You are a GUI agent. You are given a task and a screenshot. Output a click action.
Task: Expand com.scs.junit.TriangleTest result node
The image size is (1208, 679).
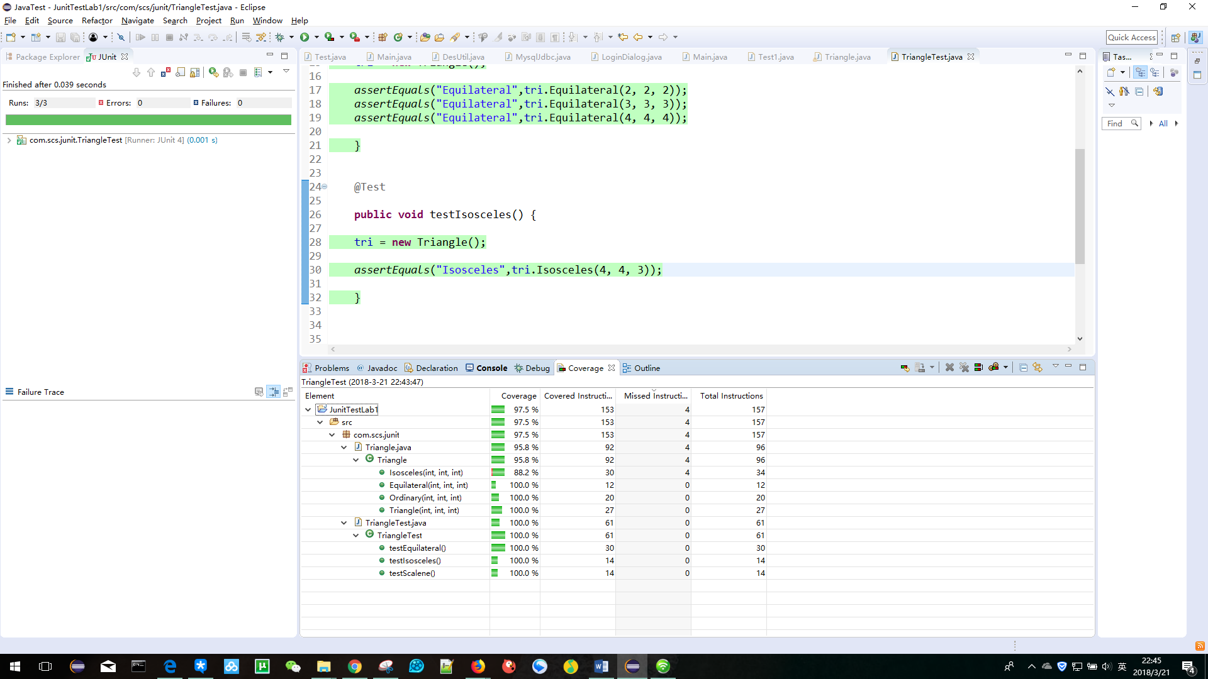click(x=9, y=140)
